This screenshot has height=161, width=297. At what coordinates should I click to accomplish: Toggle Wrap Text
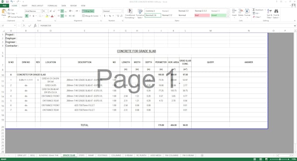tap(88, 11)
